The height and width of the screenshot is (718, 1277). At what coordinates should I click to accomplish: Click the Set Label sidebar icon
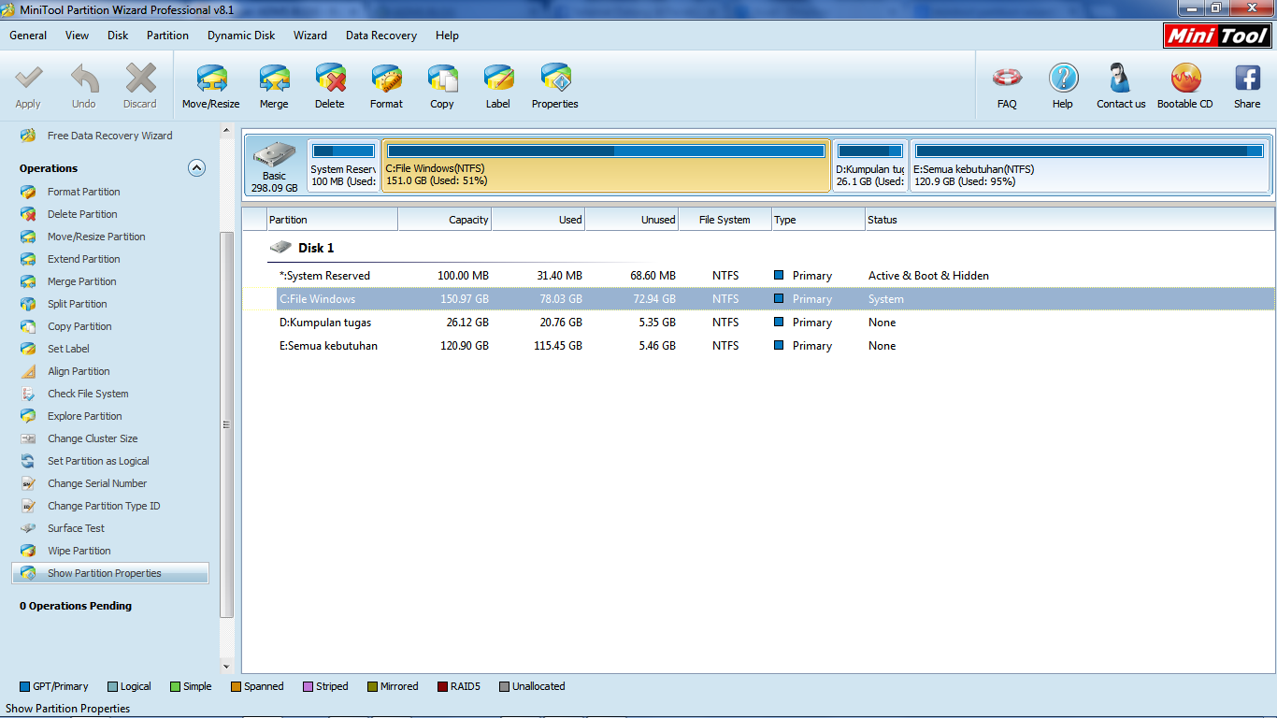[x=29, y=349]
